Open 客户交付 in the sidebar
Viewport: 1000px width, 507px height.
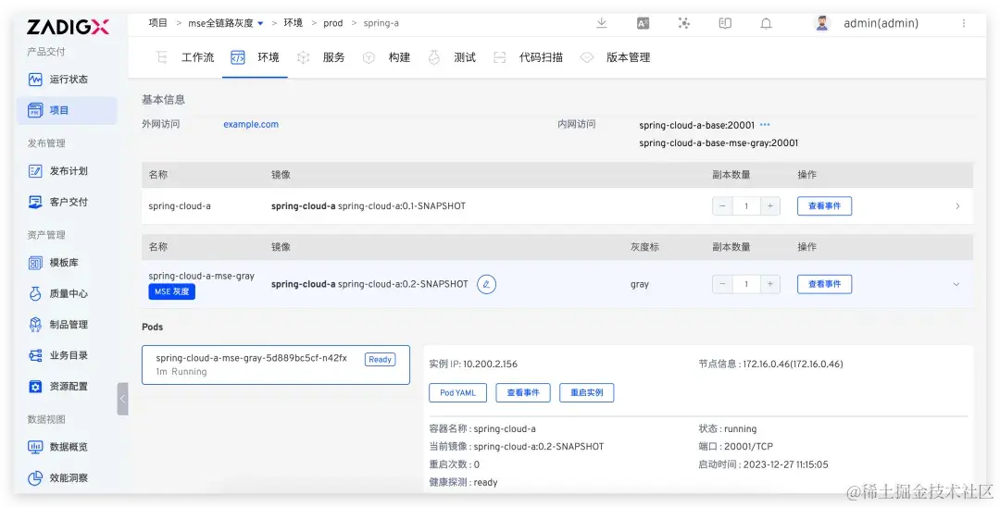coord(58,202)
